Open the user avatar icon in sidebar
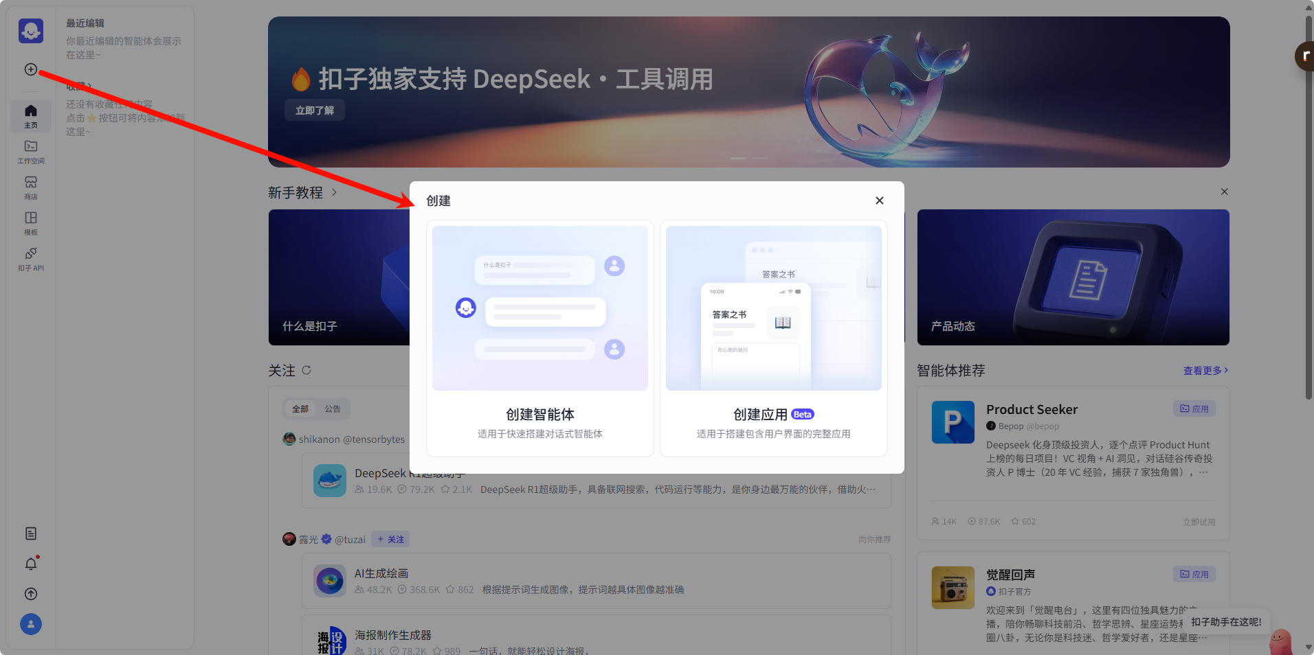1314x655 pixels. [31, 624]
